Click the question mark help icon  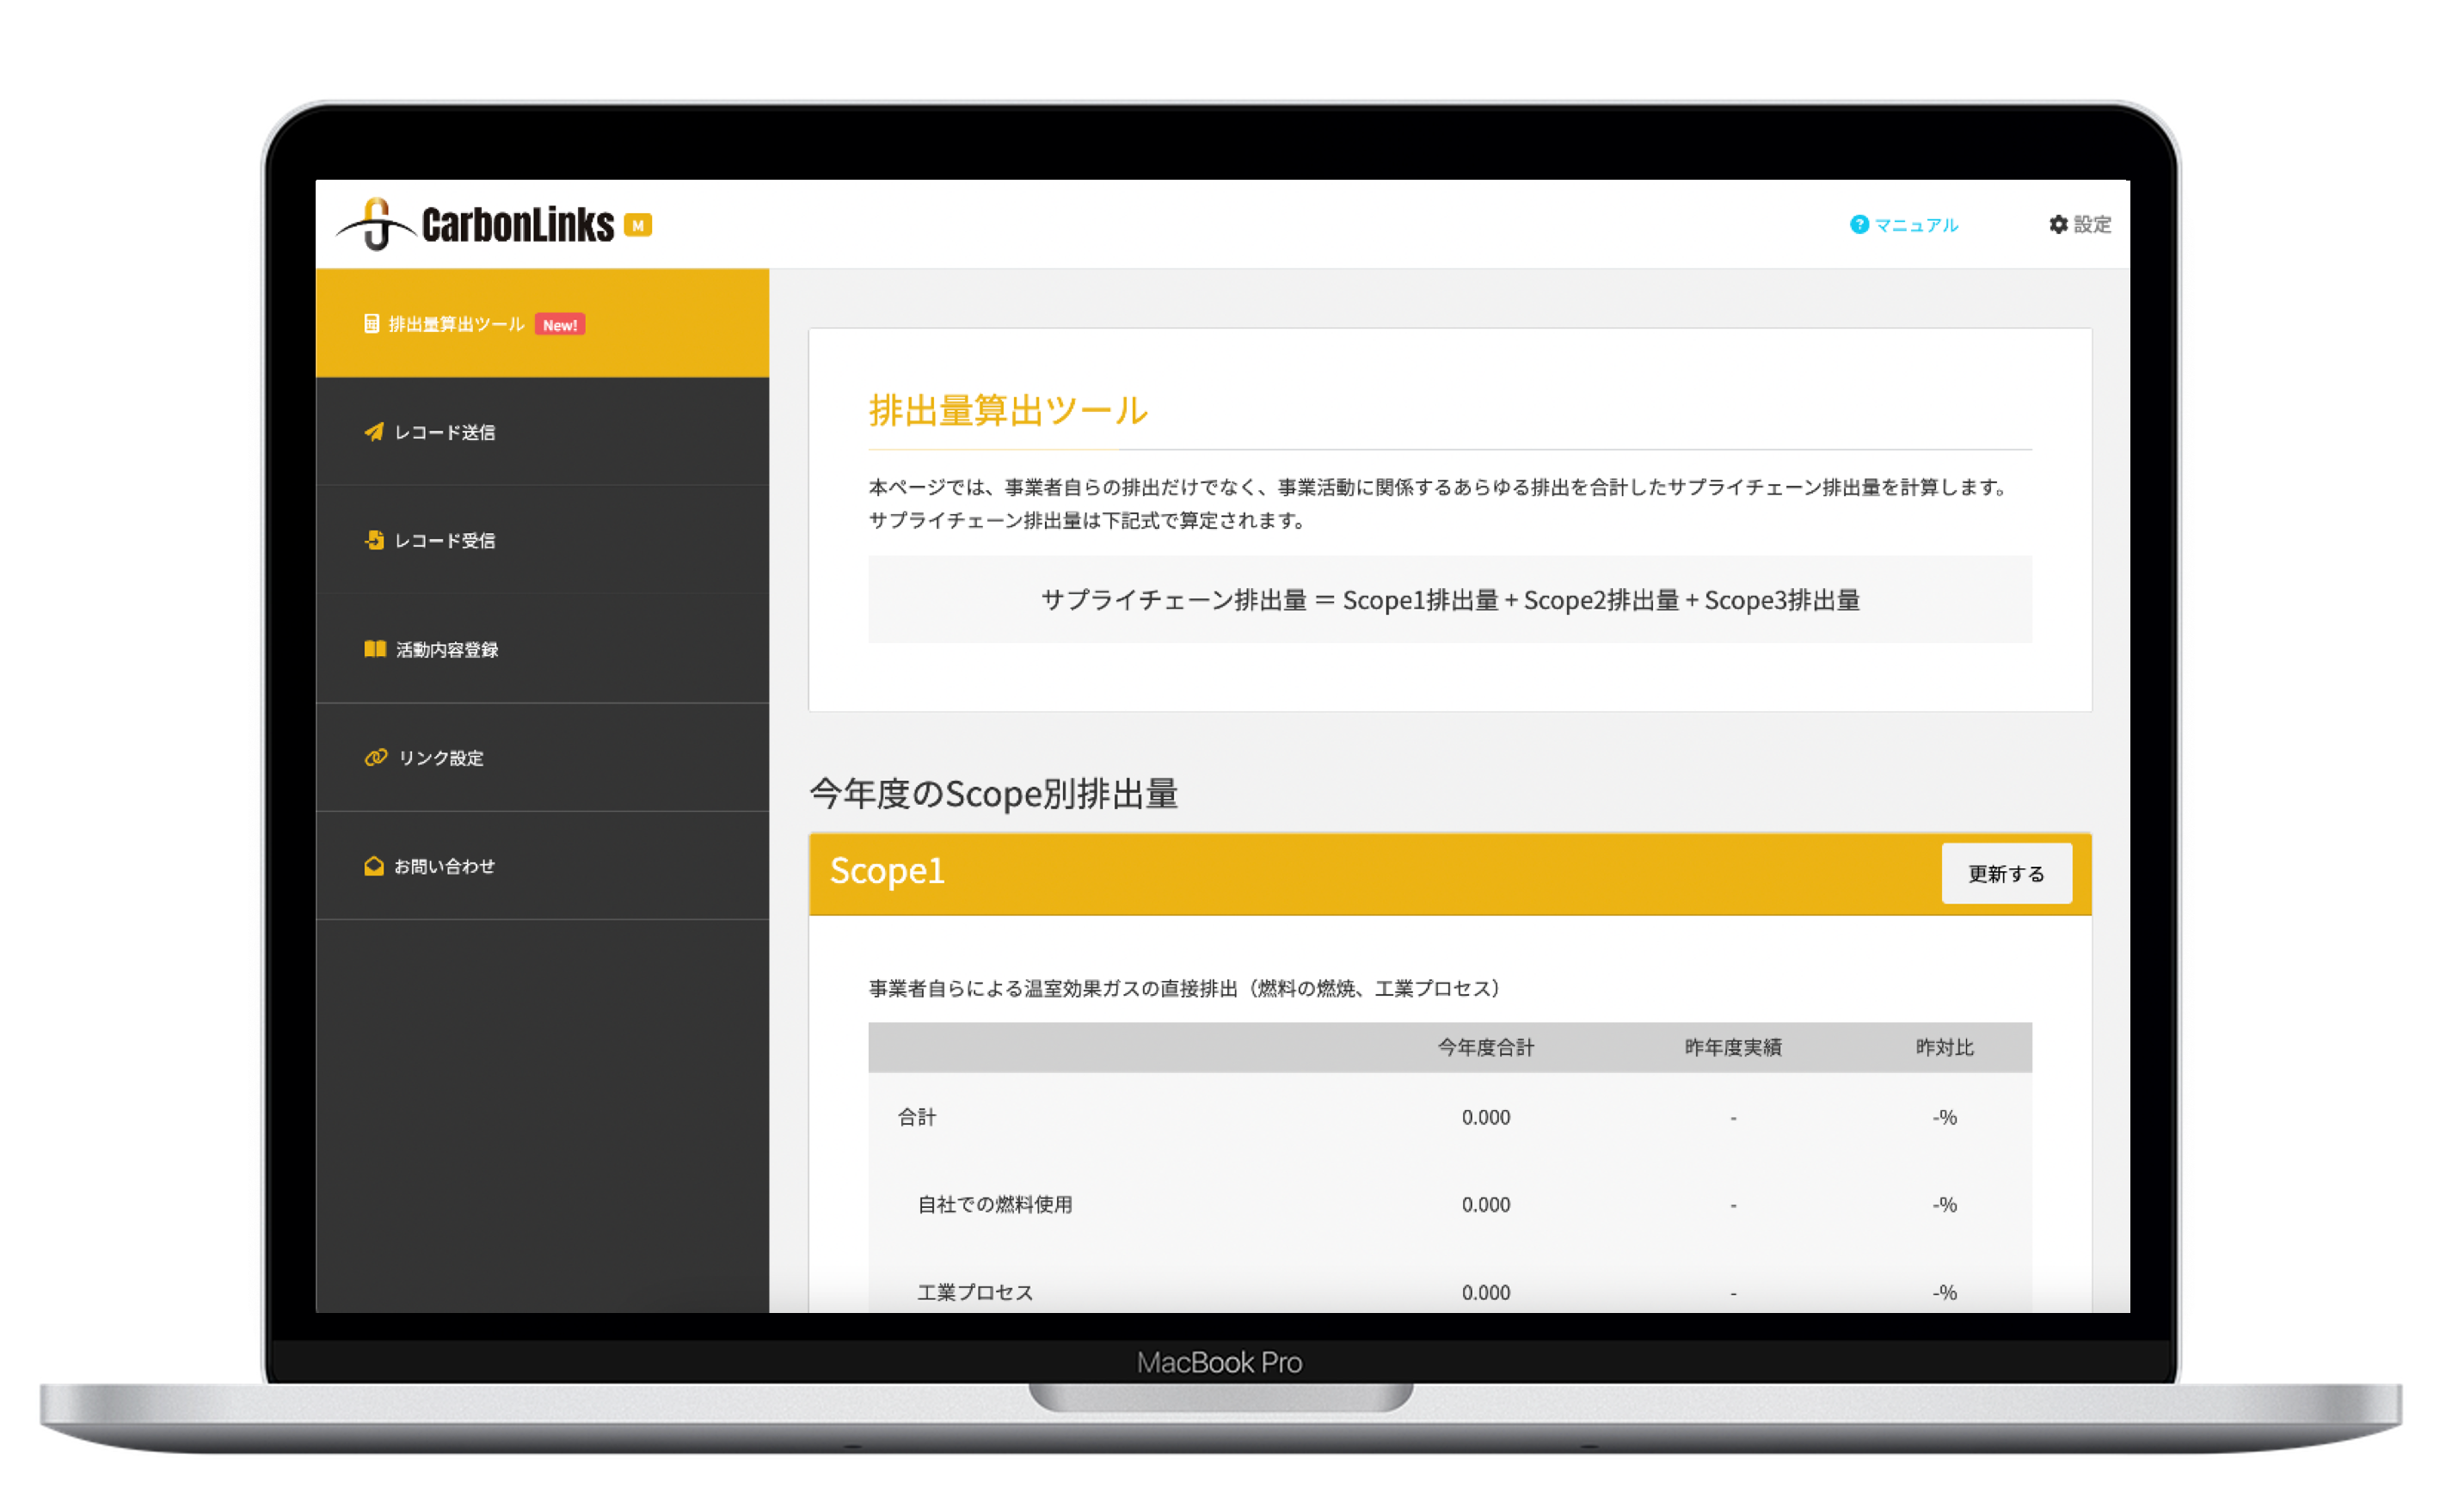point(1859,224)
